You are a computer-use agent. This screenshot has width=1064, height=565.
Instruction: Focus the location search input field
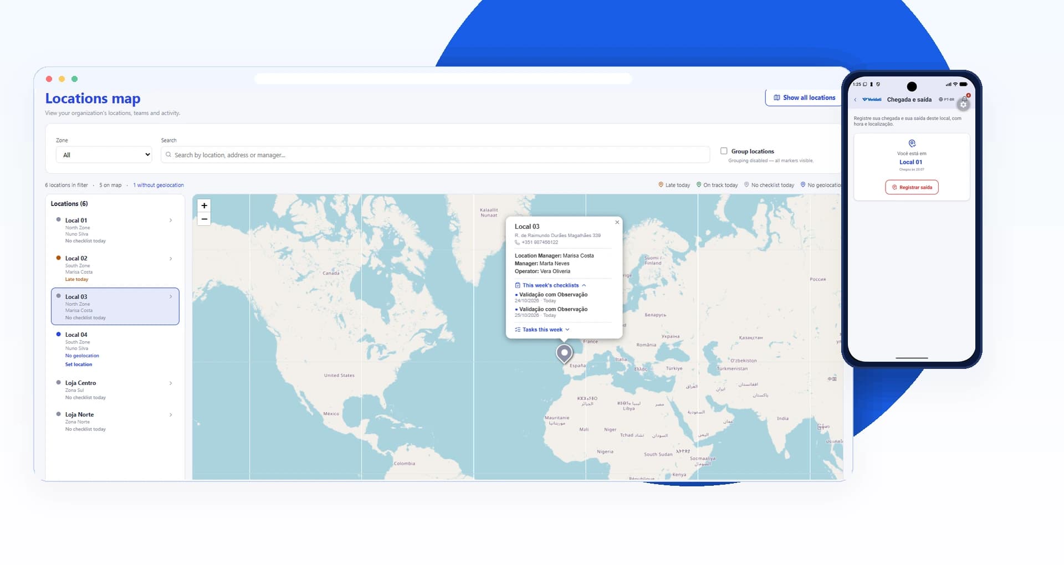[435, 155]
